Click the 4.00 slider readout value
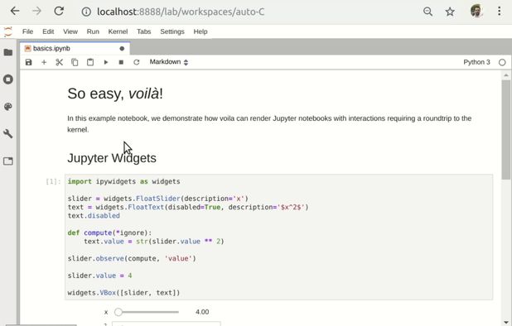Image resolution: width=512 pixels, height=326 pixels. (202, 312)
